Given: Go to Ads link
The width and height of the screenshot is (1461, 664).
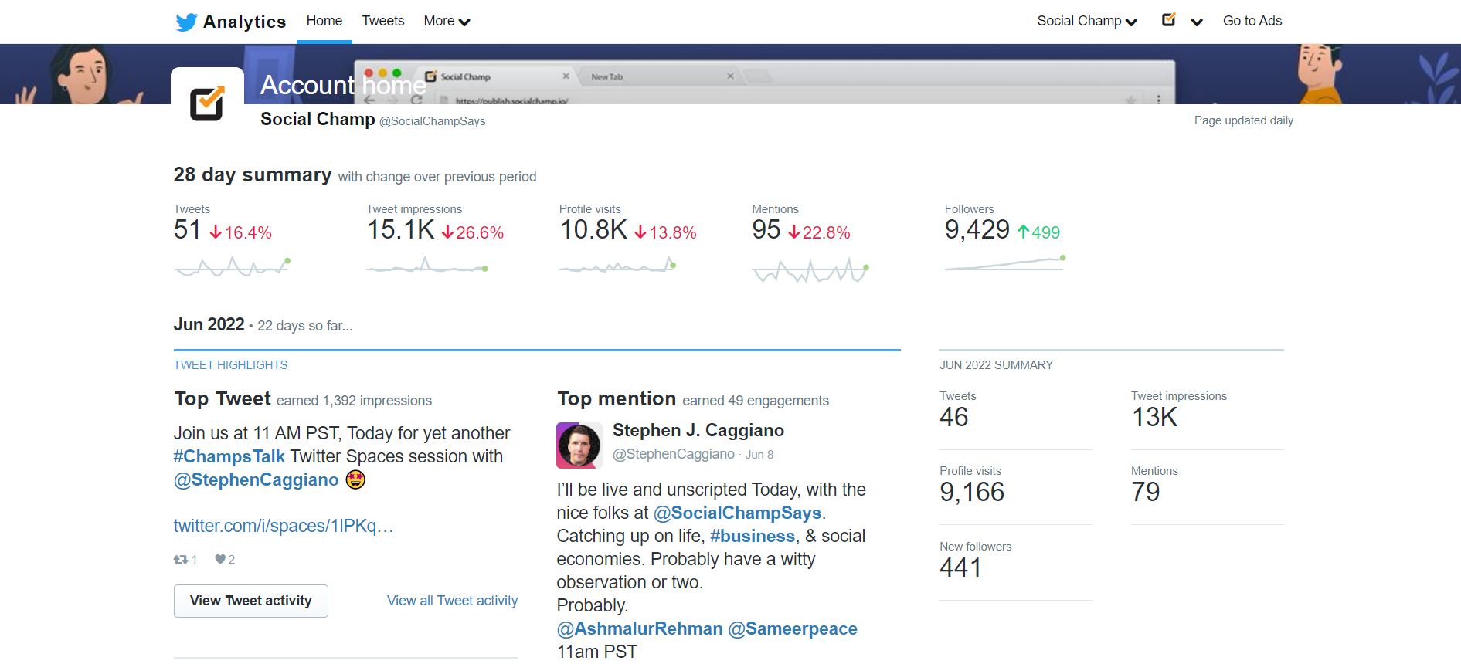Looking at the screenshot, I should [1252, 21].
